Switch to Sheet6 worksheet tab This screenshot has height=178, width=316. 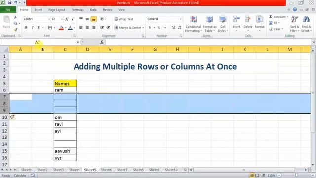[x=106, y=170]
